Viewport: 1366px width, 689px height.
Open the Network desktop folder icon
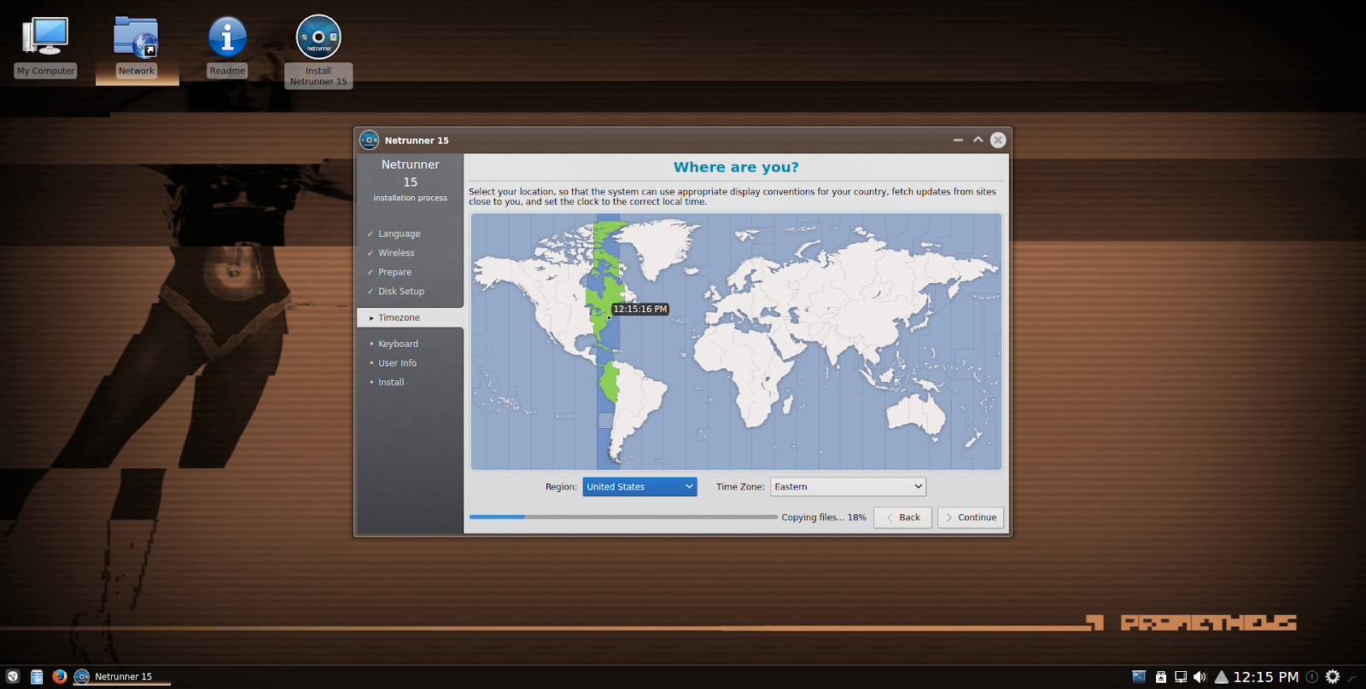coord(137,48)
